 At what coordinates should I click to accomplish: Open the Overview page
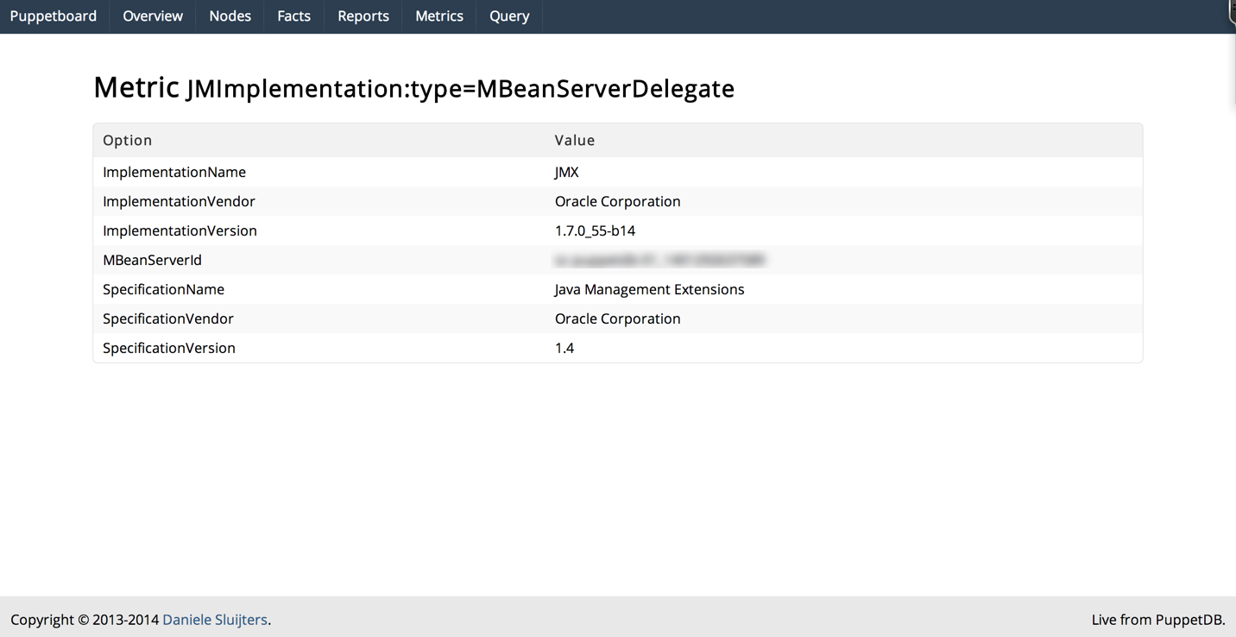(x=153, y=16)
